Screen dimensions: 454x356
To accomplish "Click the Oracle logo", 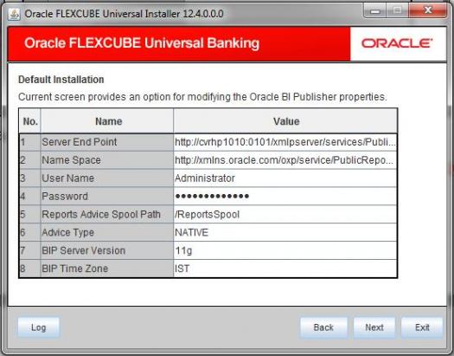I will tap(397, 43).
